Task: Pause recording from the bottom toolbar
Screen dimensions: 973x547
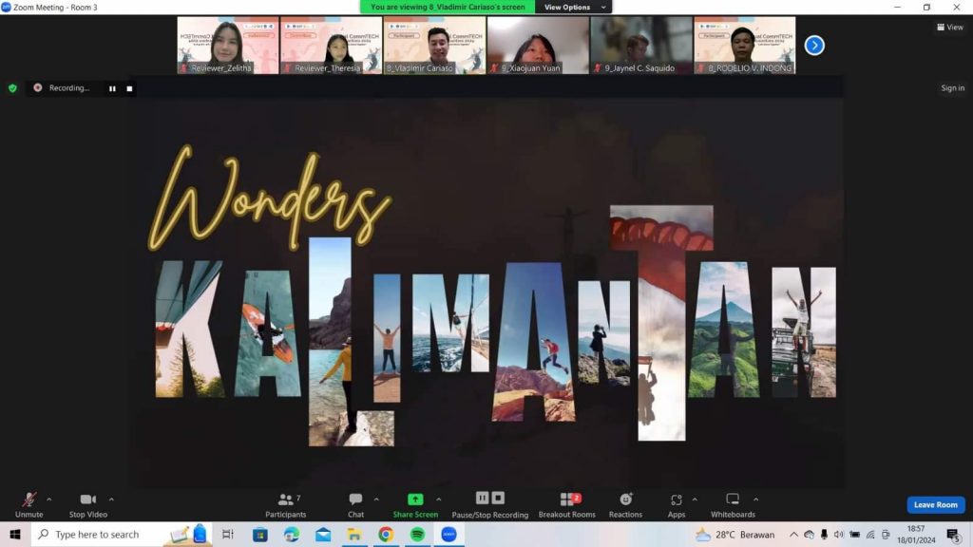Action: tap(482, 498)
